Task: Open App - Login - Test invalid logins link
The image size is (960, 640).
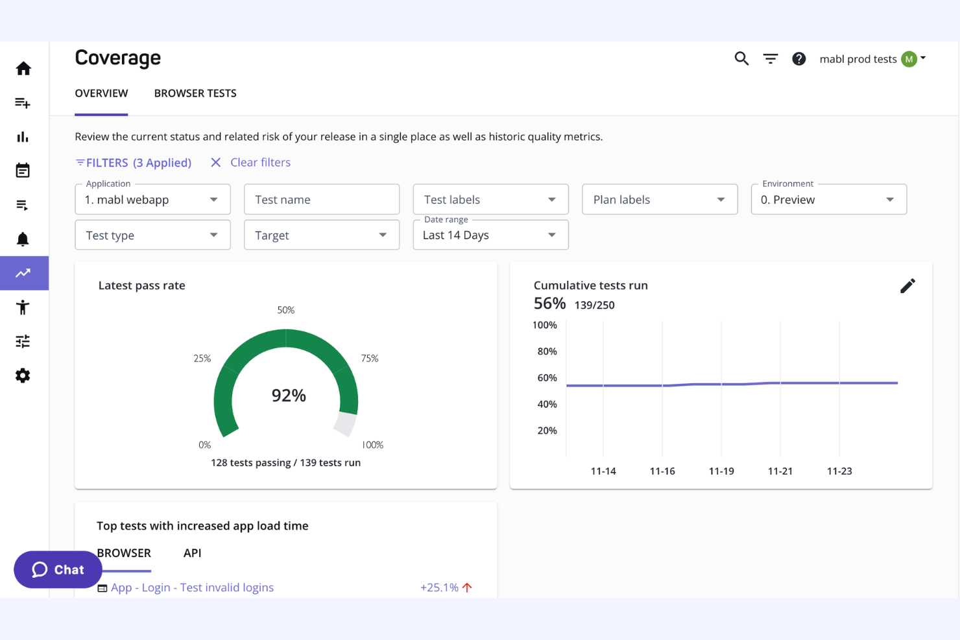Action: tap(192, 587)
